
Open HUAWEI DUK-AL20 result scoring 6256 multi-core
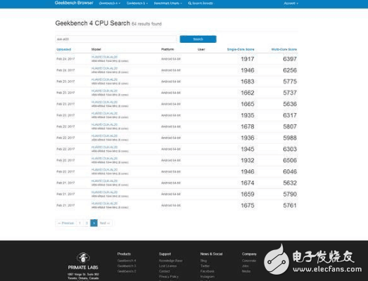pos(104,68)
